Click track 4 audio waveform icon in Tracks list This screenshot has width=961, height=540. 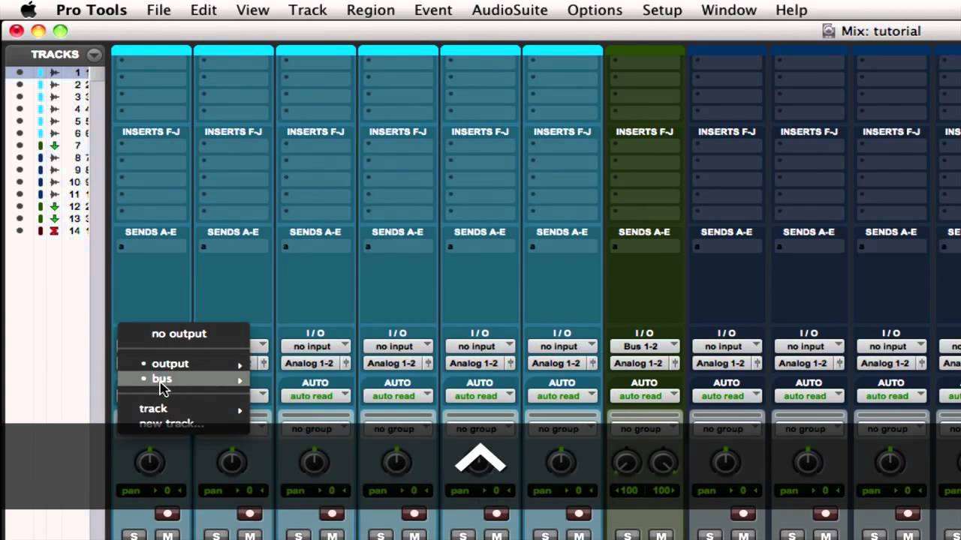pyautogui.click(x=55, y=109)
